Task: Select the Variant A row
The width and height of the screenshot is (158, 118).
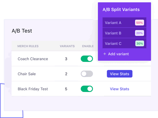Action: 124,23
